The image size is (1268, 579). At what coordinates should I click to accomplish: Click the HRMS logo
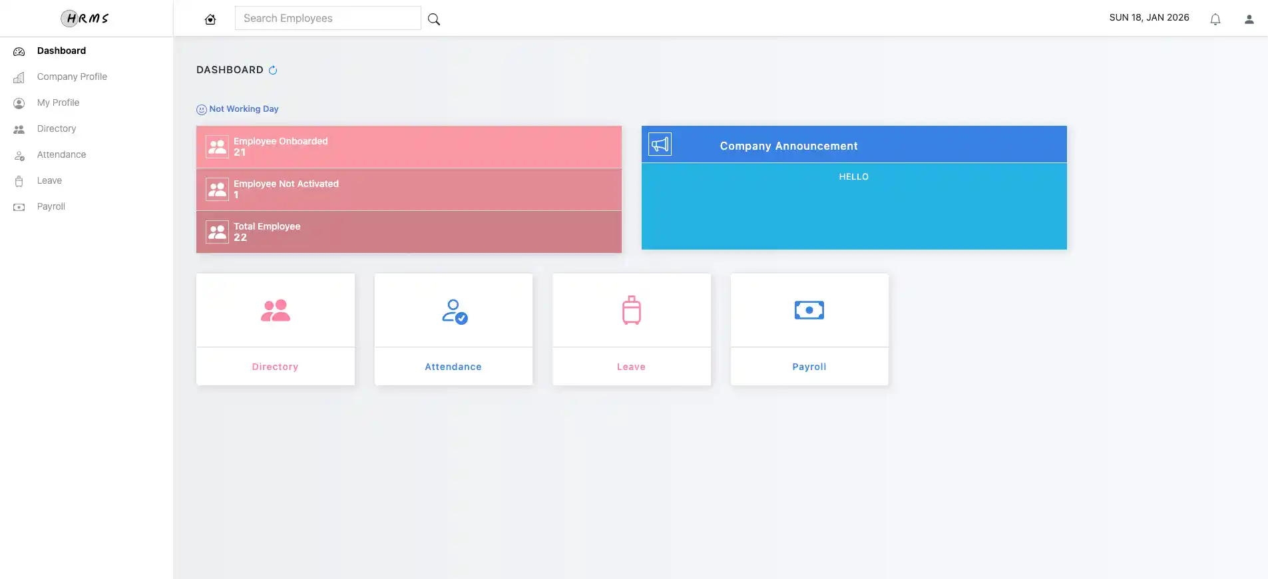(85, 18)
